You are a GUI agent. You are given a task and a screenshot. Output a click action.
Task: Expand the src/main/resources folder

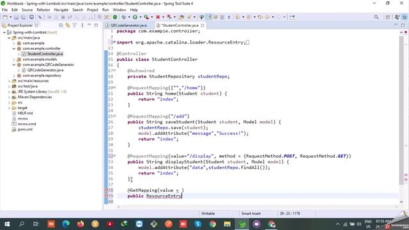9,81
